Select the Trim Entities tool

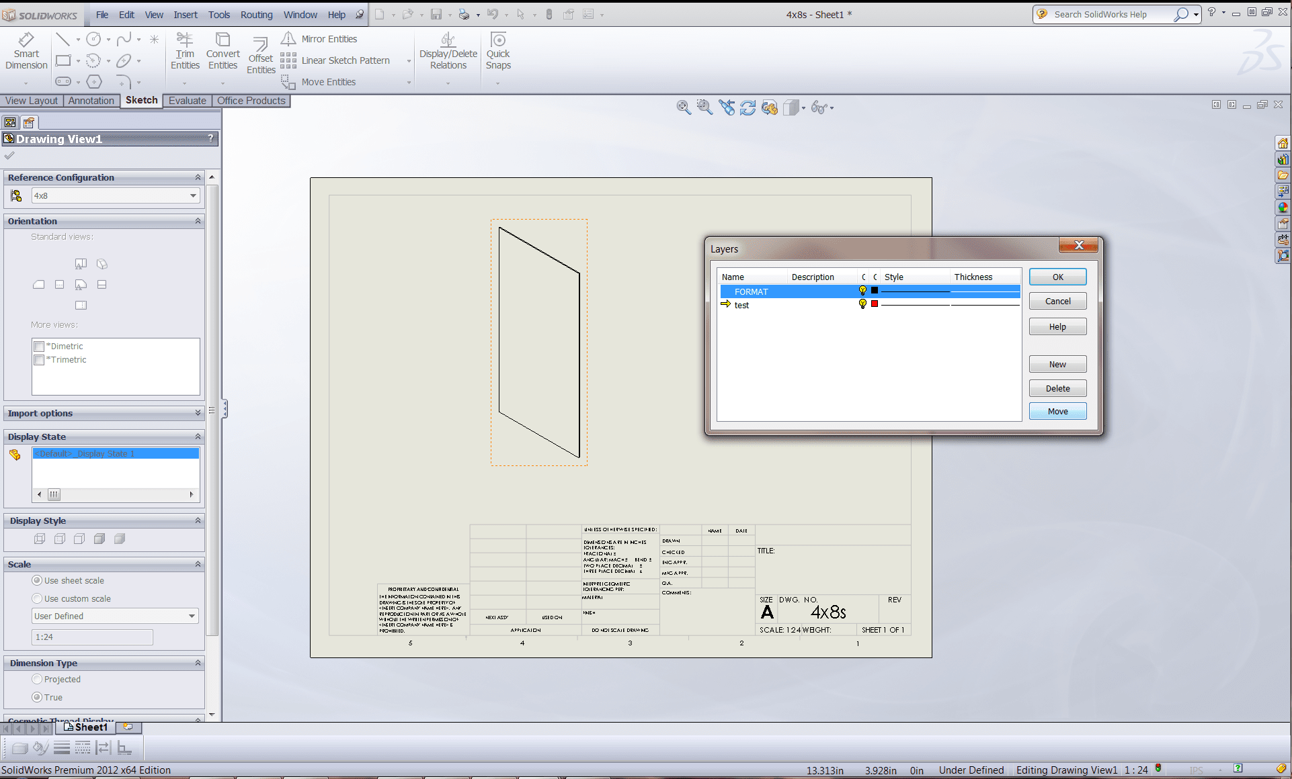click(185, 51)
